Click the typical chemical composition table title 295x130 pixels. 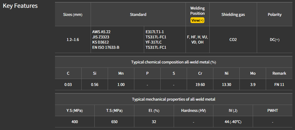[x=173, y=62]
